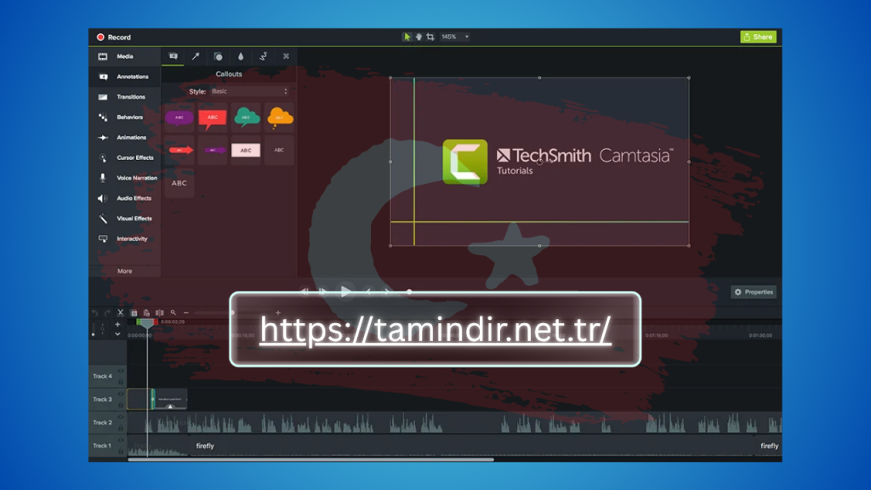Jump to previous clip in playback controls
Image resolution: width=871 pixels, height=490 pixels.
click(368, 291)
